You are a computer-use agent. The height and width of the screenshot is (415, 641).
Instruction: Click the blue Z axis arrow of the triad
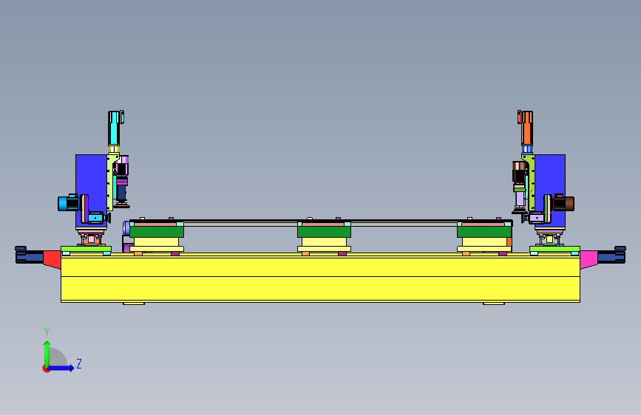click(x=62, y=368)
